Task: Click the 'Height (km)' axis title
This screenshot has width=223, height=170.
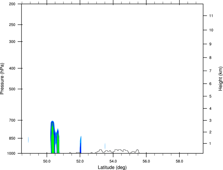Action: [220, 79]
